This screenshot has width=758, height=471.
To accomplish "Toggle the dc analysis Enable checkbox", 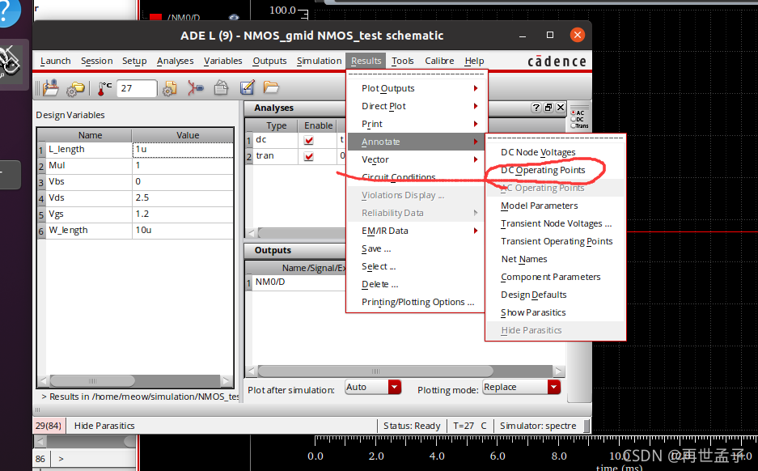I will (308, 140).
